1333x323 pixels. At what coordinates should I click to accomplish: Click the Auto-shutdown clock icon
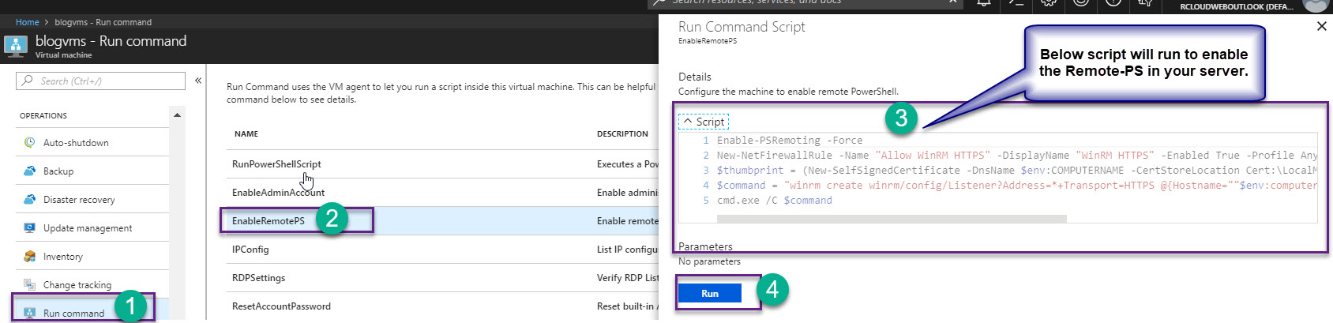(x=29, y=143)
